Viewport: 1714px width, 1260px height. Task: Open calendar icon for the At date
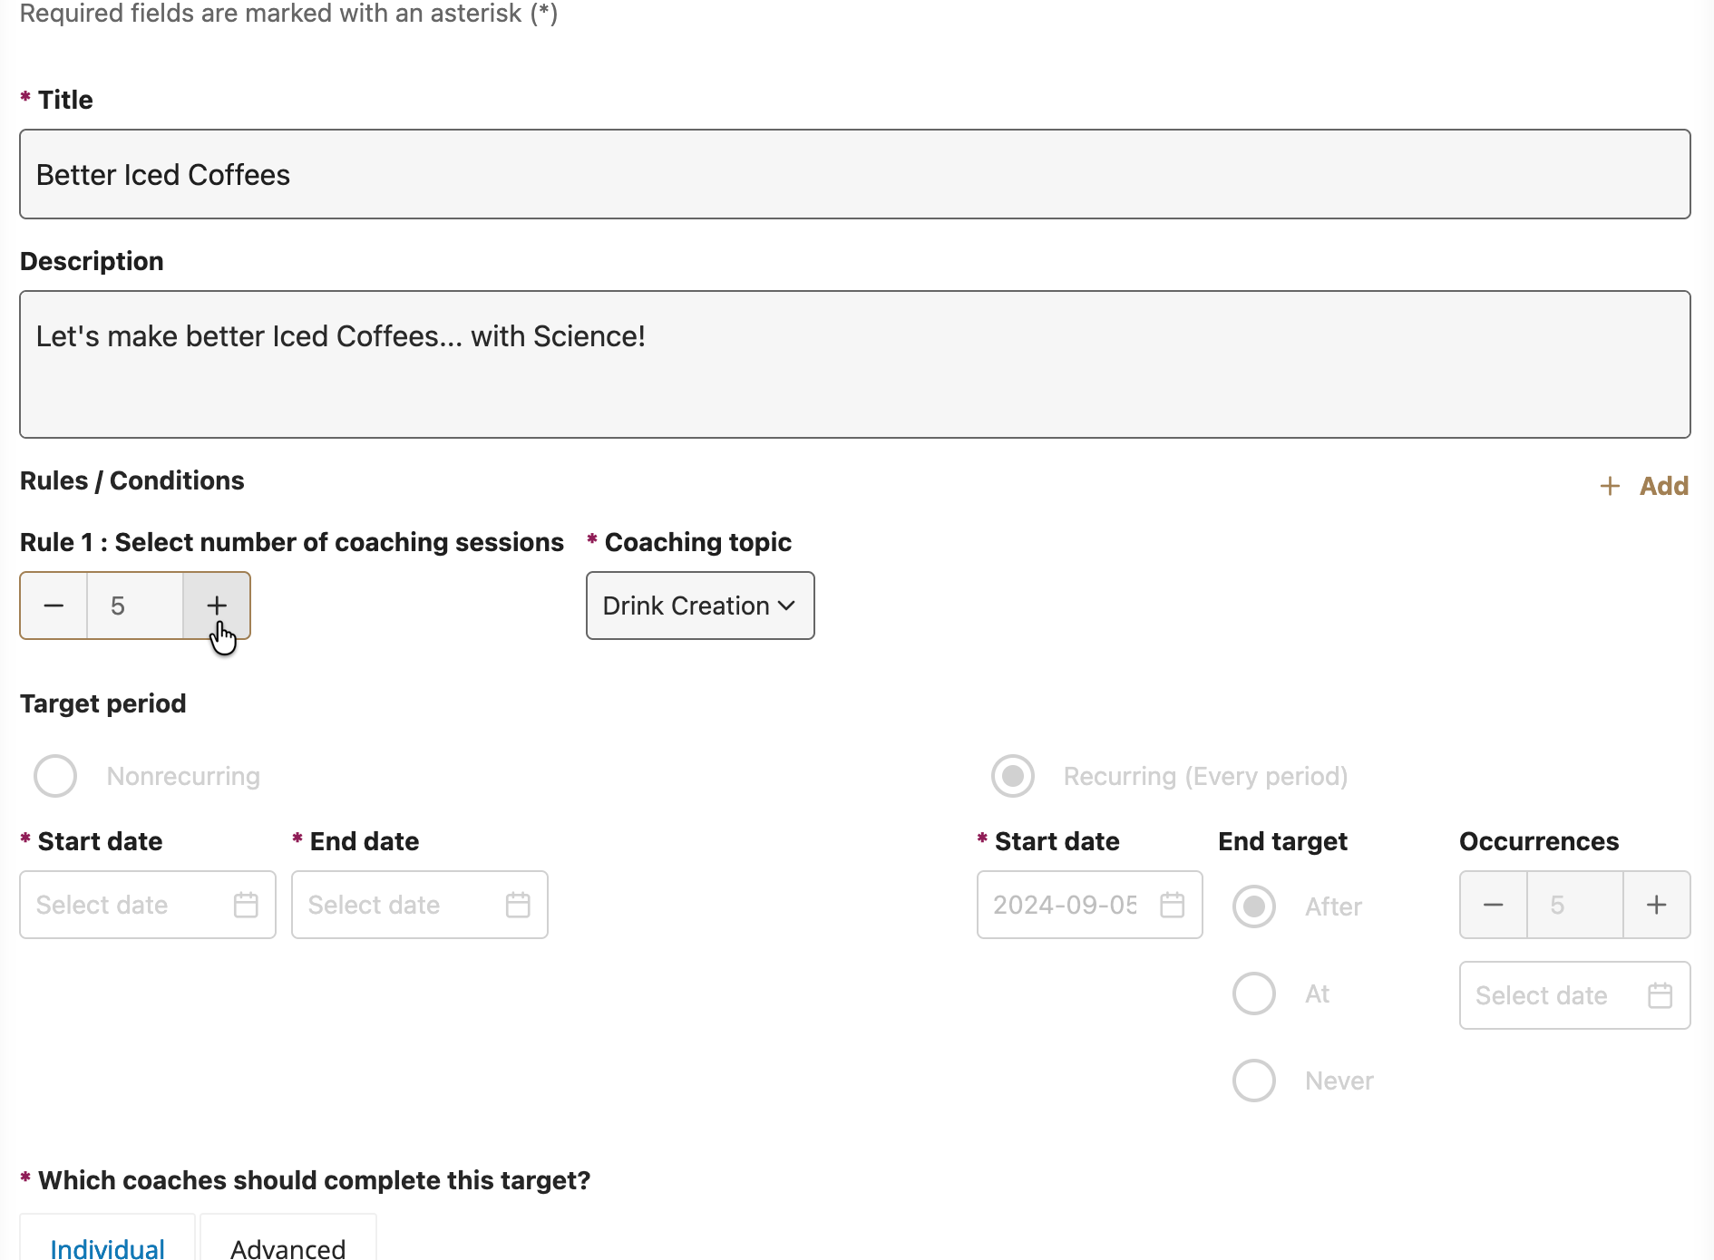coord(1660,995)
